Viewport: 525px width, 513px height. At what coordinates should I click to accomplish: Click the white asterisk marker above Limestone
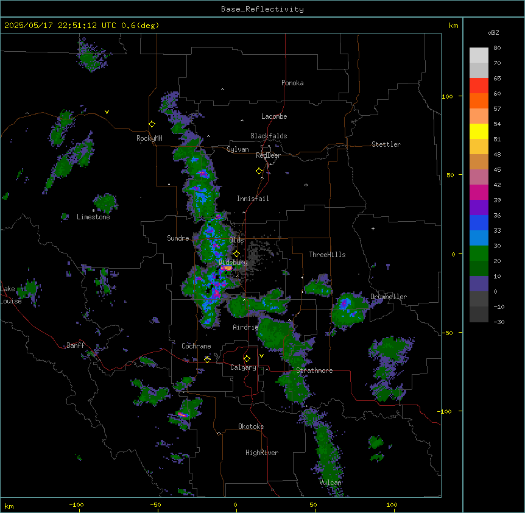[93, 211]
